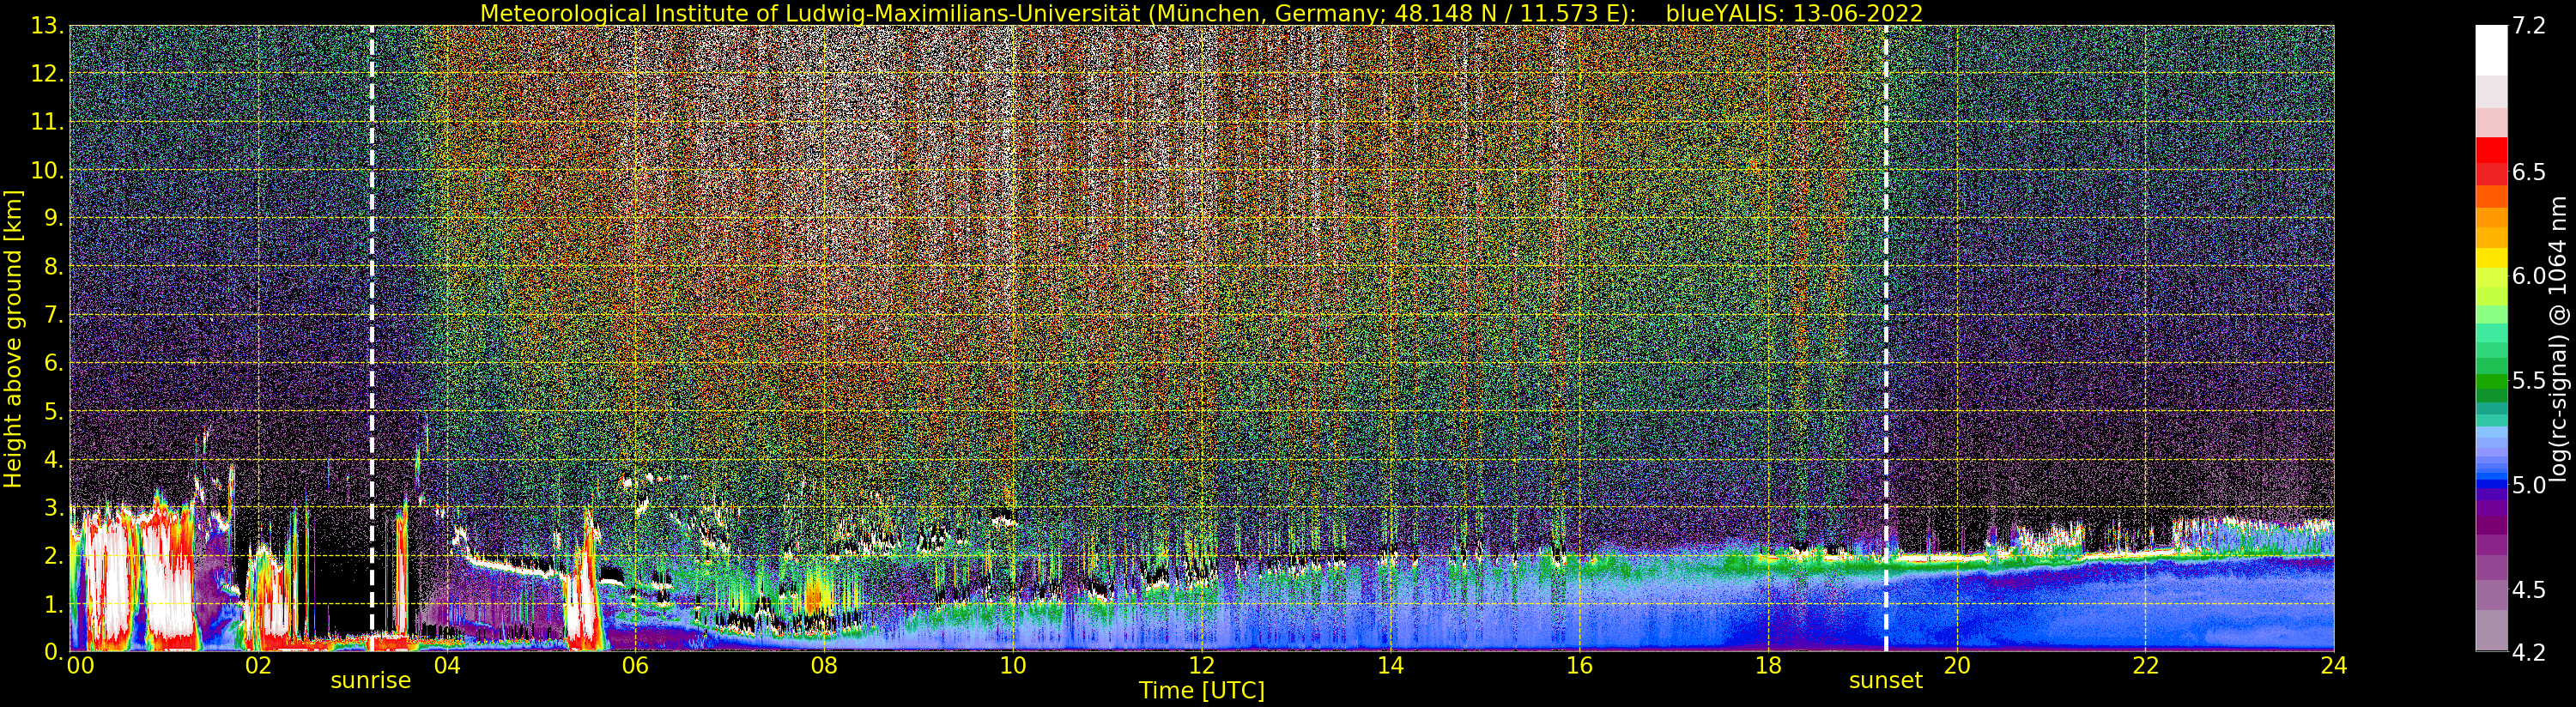Click the '4.' tick on height axis
Viewport: 2576px width, 707px height.
coord(54,459)
